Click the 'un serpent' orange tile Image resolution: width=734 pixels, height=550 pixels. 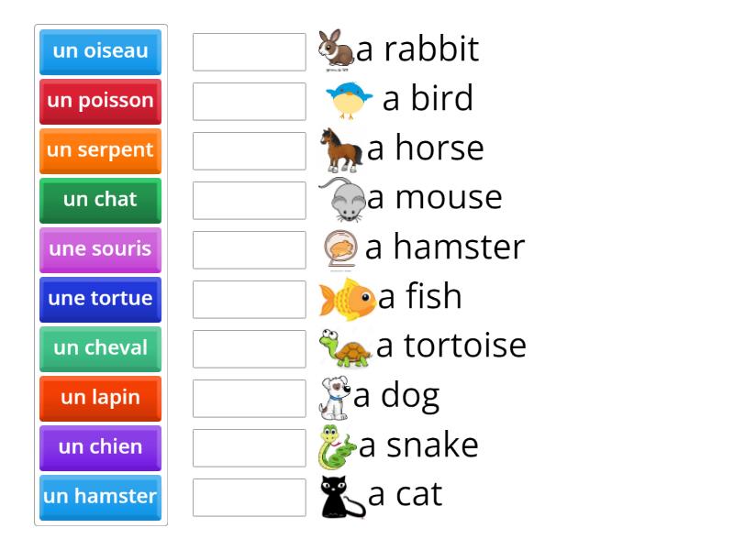point(100,150)
